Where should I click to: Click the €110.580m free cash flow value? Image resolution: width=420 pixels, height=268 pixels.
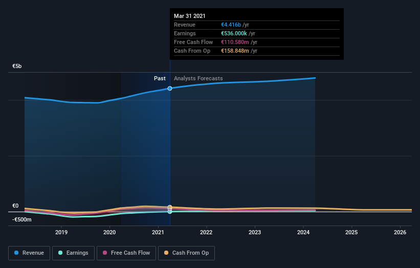pos(235,42)
